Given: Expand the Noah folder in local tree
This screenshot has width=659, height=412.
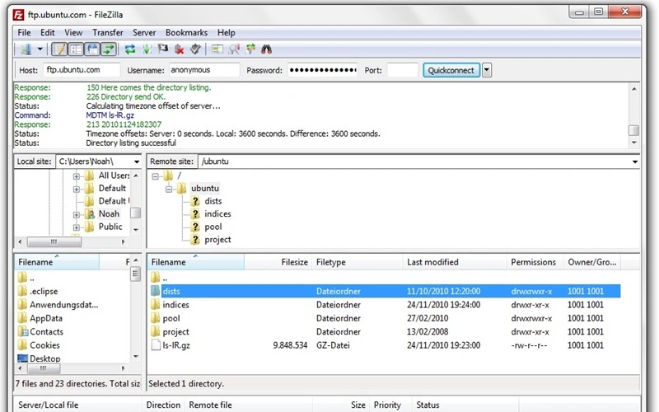Looking at the screenshot, I should click(x=77, y=215).
